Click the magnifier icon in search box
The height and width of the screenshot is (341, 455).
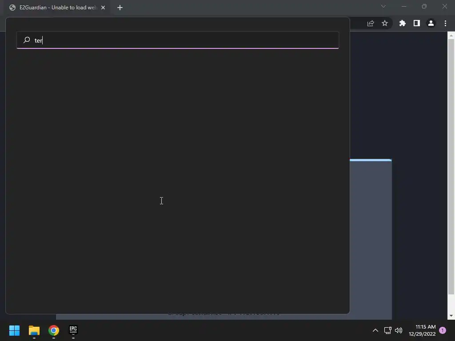pyautogui.click(x=27, y=40)
